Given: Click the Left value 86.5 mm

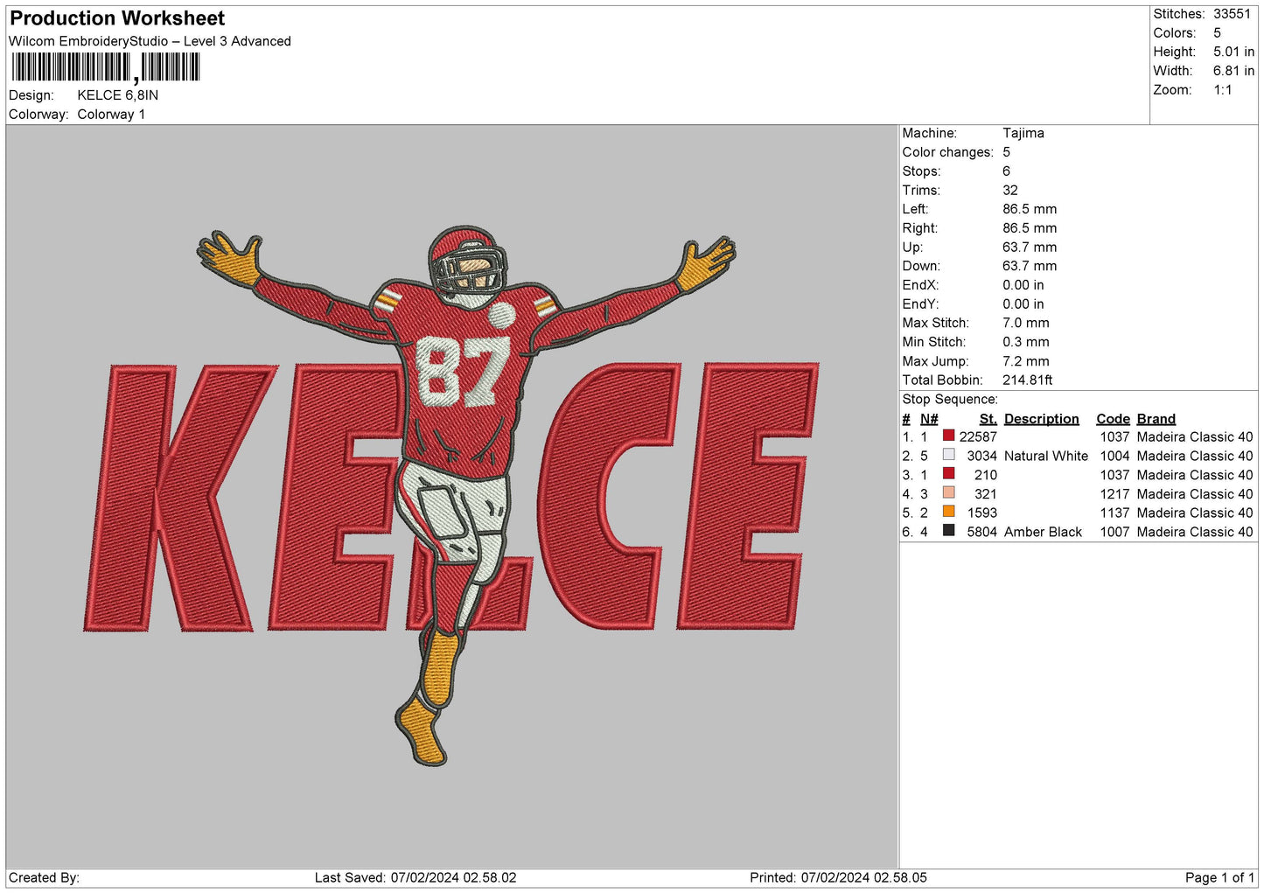Looking at the screenshot, I should point(1030,209).
